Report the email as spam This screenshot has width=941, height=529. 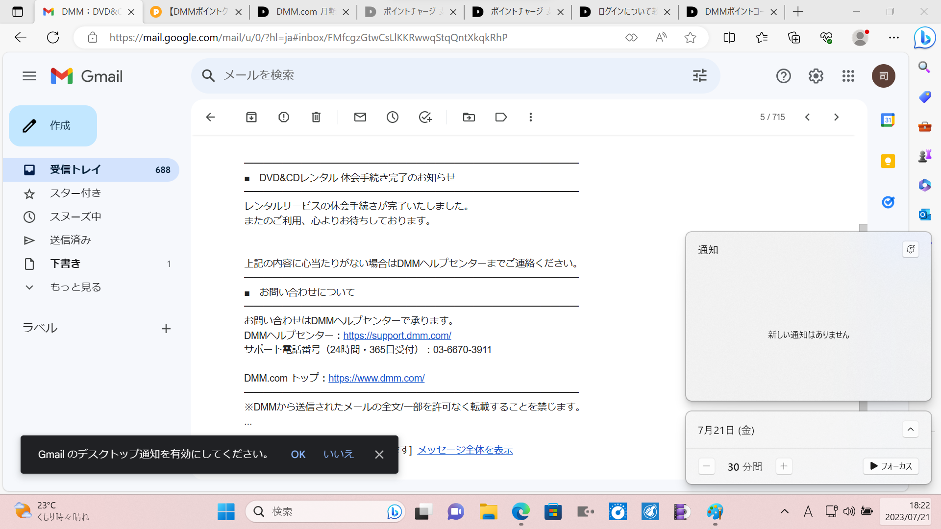(283, 117)
